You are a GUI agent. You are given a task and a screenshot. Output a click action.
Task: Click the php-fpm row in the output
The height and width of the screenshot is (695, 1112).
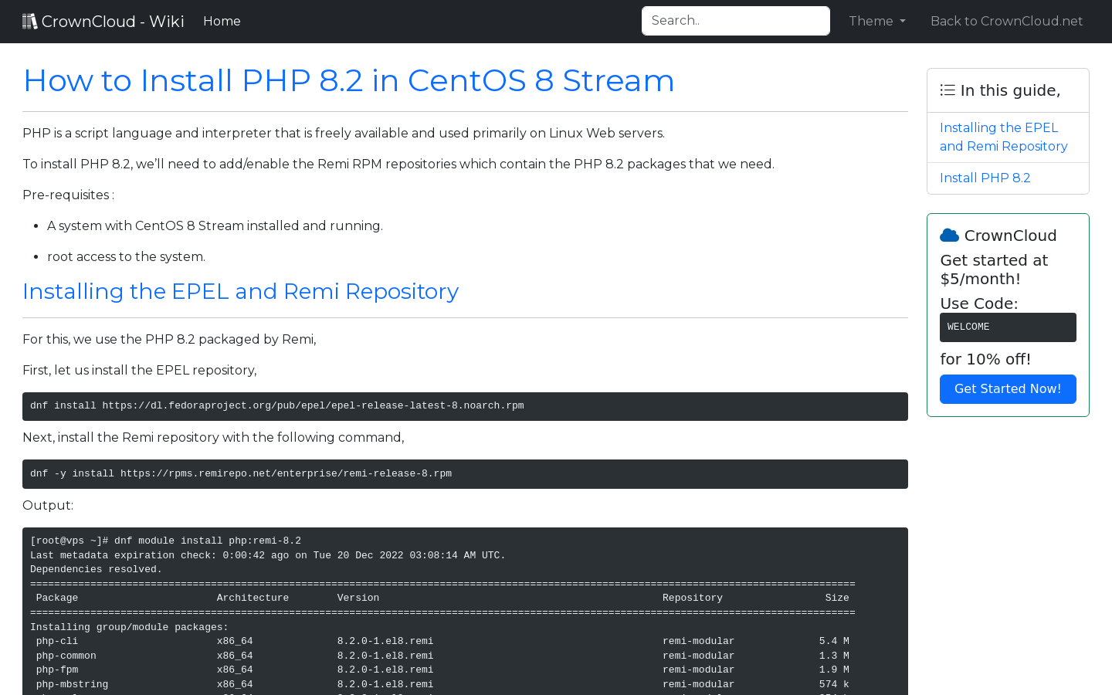pyautogui.click(x=442, y=670)
